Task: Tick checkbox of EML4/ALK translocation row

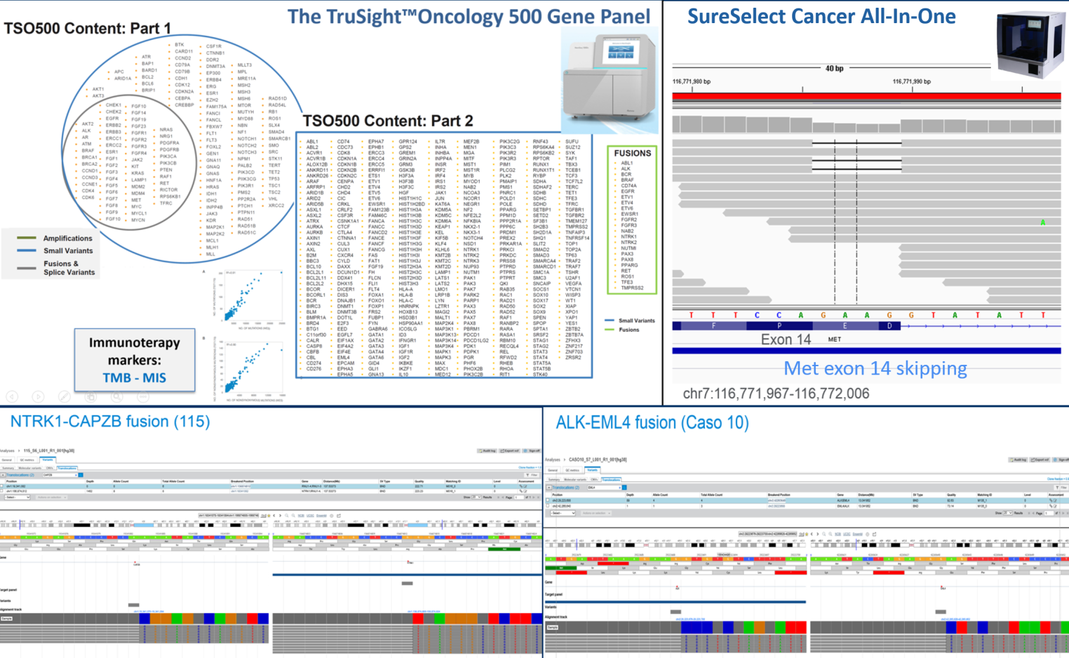Action: pyautogui.click(x=547, y=506)
